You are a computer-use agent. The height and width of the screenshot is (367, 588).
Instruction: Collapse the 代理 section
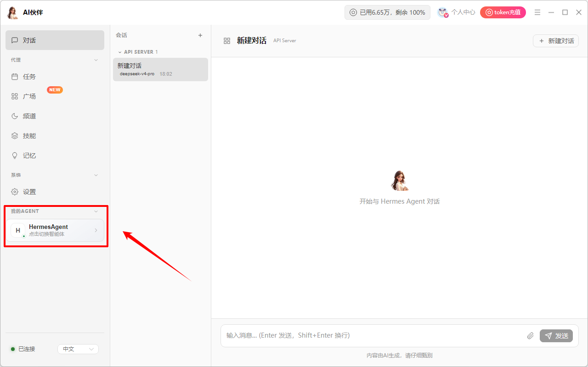[96, 60]
